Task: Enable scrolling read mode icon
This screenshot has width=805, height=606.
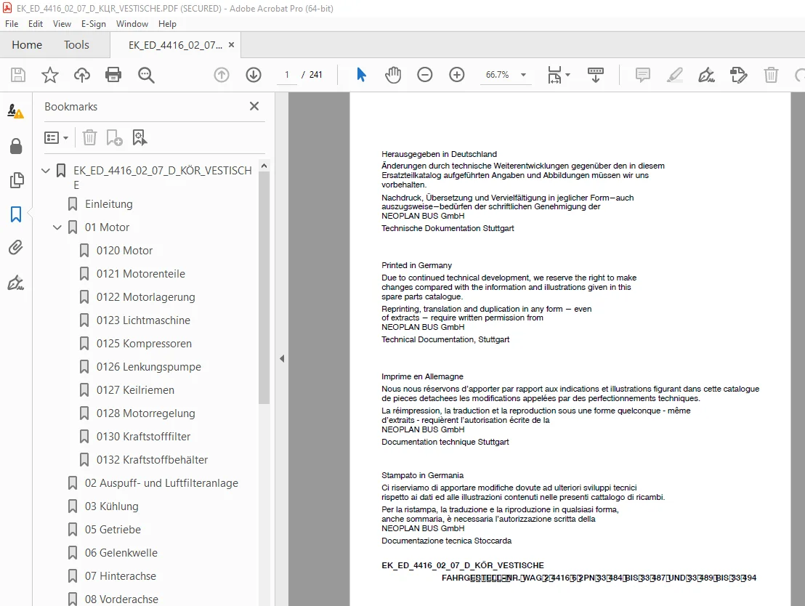Action: tap(596, 75)
